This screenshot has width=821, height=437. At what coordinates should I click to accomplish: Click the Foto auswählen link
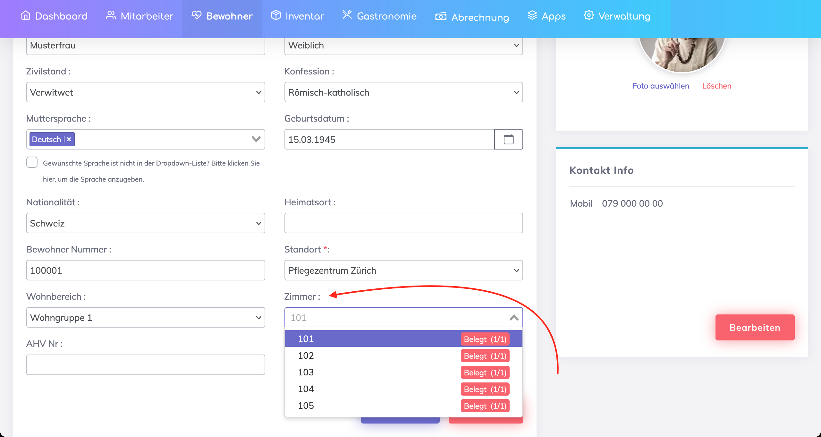[661, 86]
